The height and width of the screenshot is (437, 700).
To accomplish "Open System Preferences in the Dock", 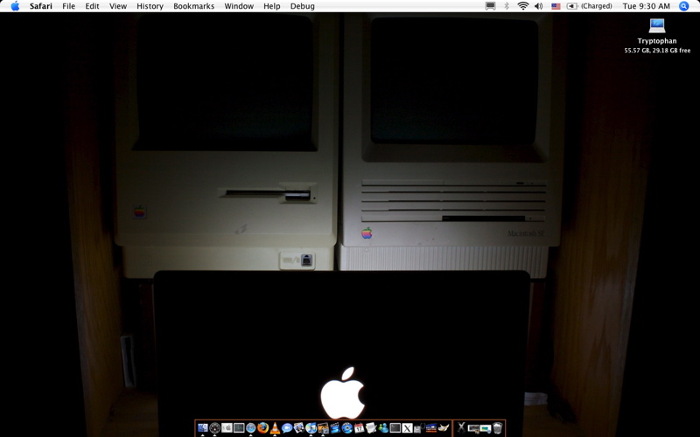I will coord(227,428).
